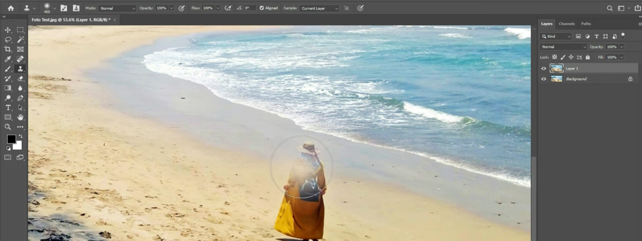Open the Mode dropdown in options bar

[x=117, y=9]
